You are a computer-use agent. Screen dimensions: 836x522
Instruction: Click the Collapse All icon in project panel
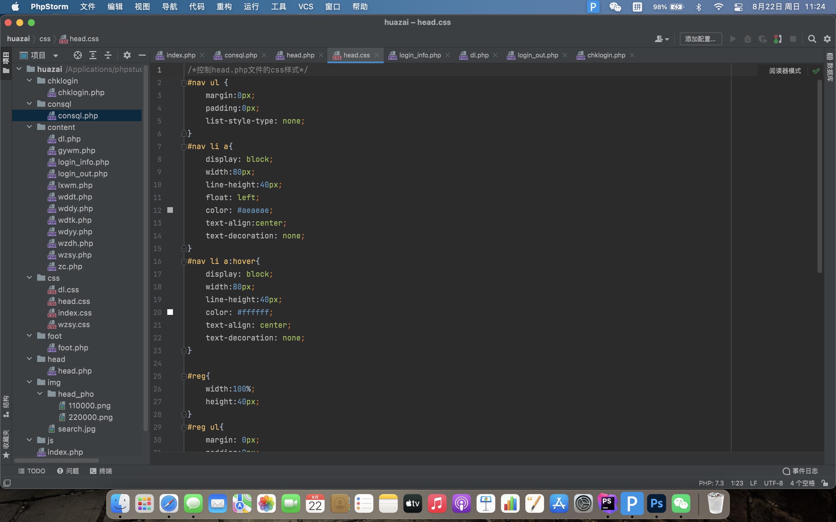point(108,55)
